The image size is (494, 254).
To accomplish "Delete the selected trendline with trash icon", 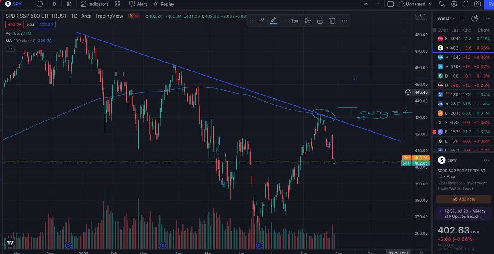I will [332, 21].
